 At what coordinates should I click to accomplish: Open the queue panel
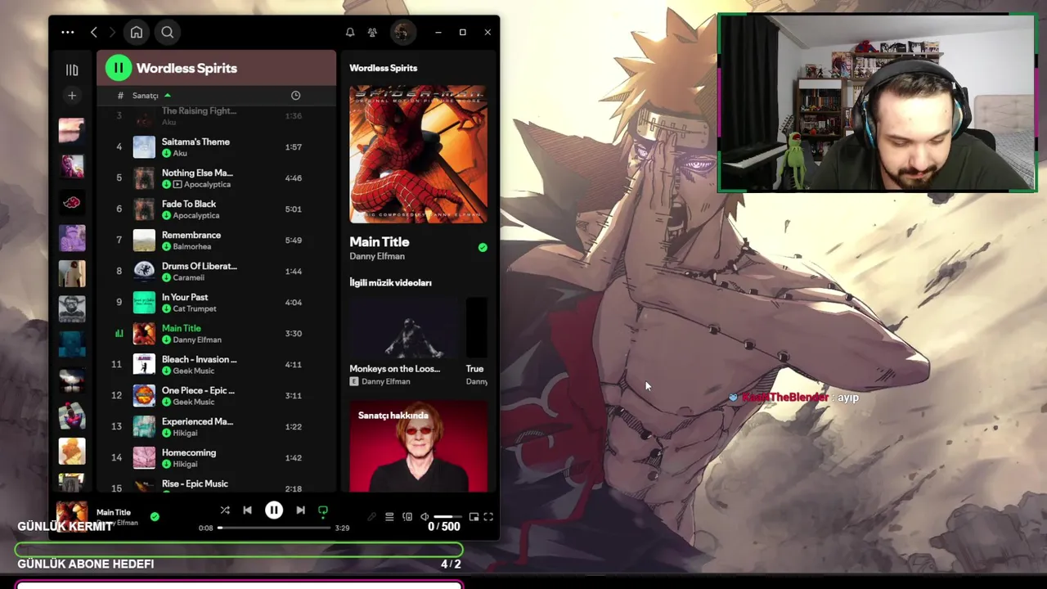click(x=389, y=517)
